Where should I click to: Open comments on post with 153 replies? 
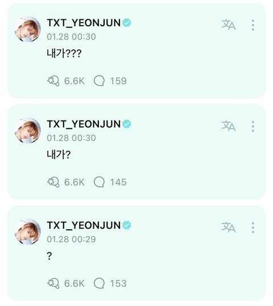pyautogui.click(x=100, y=283)
